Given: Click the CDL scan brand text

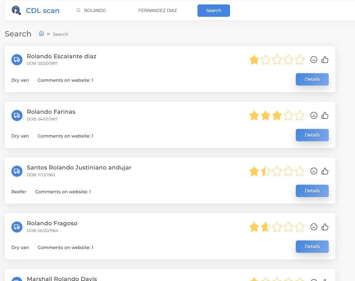Looking at the screenshot, I should click(x=43, y=10).
